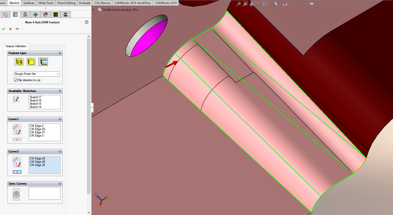Click the Zoom to Fit magnifier icon
The height and width of the screenshot is (215, 393).
238,4
